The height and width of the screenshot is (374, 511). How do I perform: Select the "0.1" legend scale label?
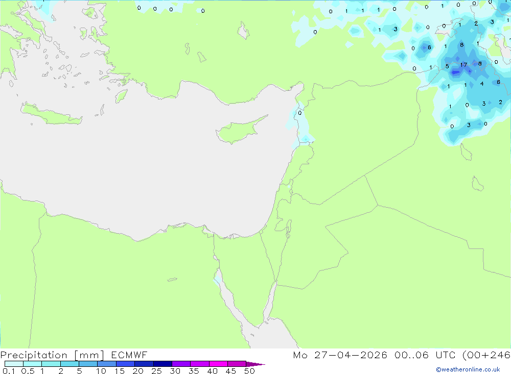click(9, 371)
